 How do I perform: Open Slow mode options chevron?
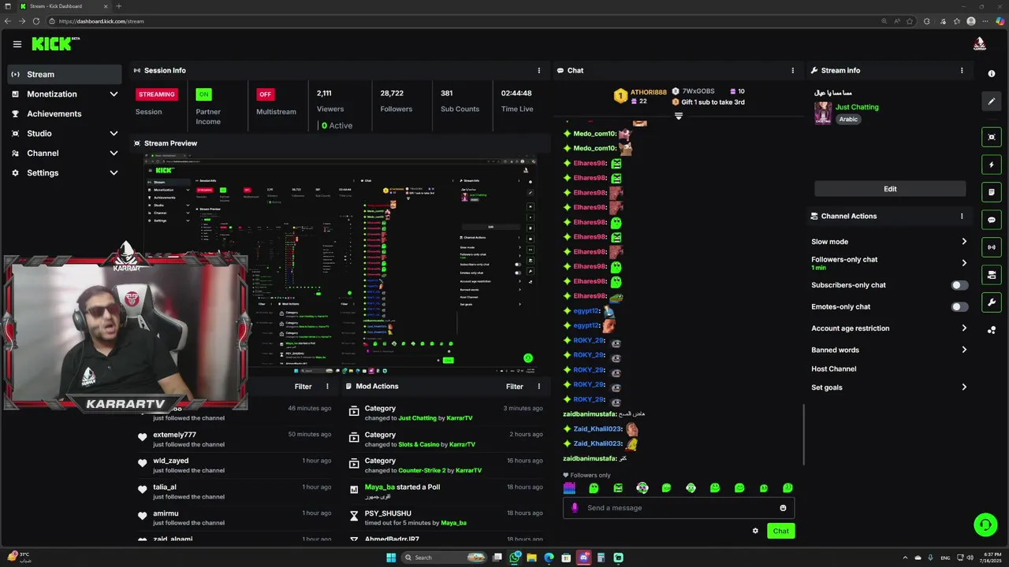(964, 242)
